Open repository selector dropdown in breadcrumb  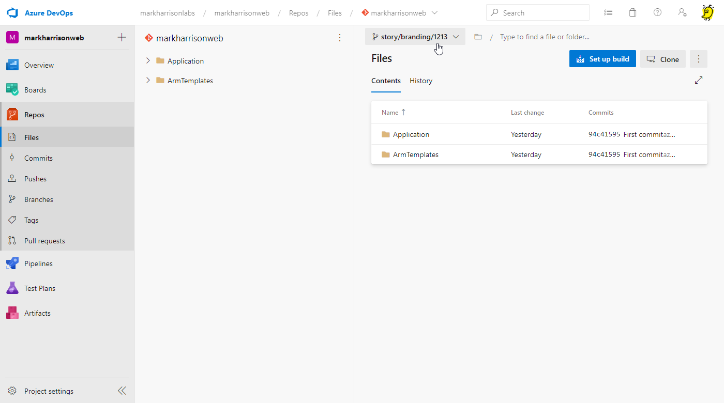coord(434,13)
